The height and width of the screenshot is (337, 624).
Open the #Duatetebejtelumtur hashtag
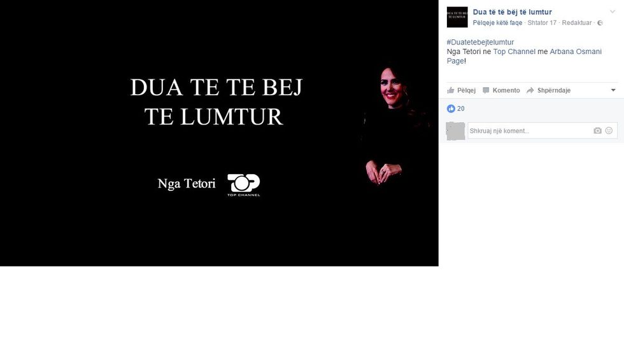click(480, 42)
